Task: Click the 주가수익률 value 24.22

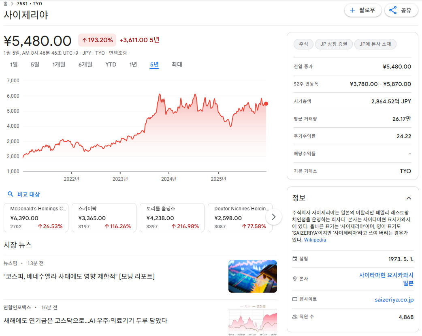Action: [x=404, y=136]
